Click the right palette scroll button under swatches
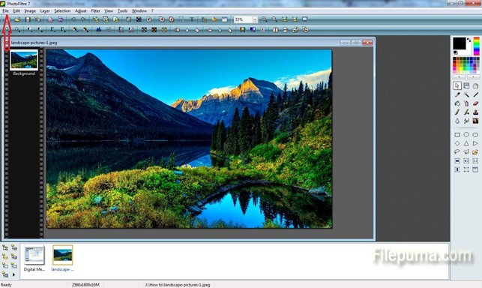This screenshot has width=482, height=288. click(473, 76)
